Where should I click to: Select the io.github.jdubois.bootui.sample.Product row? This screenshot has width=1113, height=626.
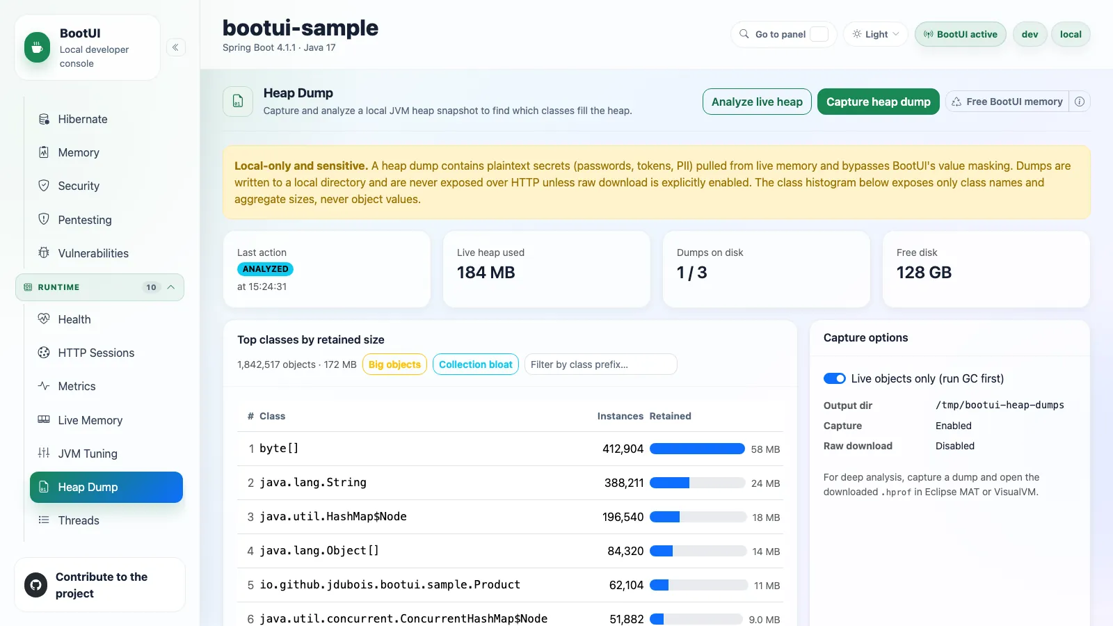(x=510, y=585)
